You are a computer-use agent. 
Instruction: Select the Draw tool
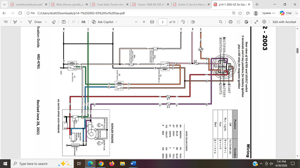pos(35,22)
